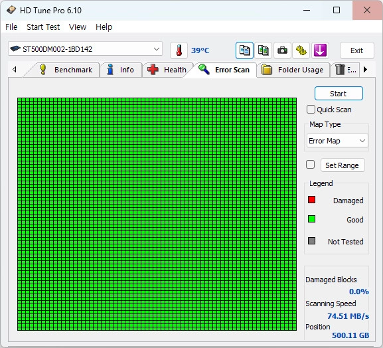
Task: Click the Position label
Action: [x=317, y=327]
